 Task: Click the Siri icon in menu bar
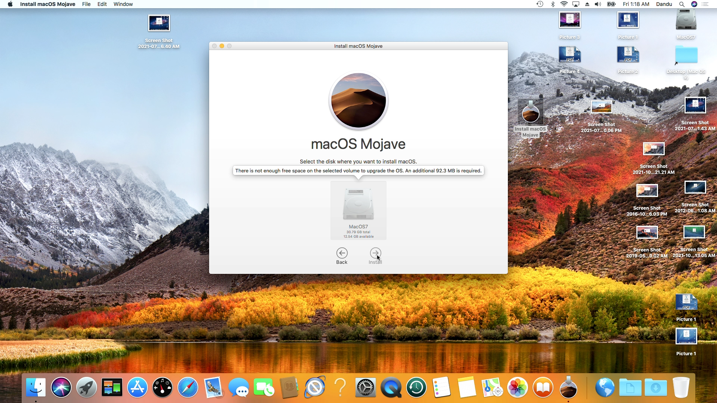click(x=694, y=4)
